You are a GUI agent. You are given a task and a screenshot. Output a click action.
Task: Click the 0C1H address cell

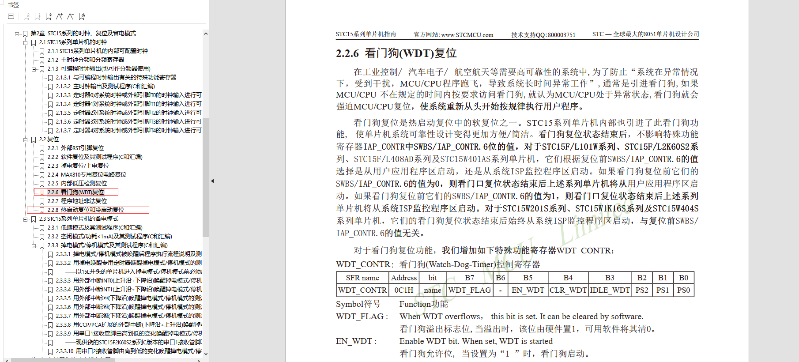click(404, 290)
